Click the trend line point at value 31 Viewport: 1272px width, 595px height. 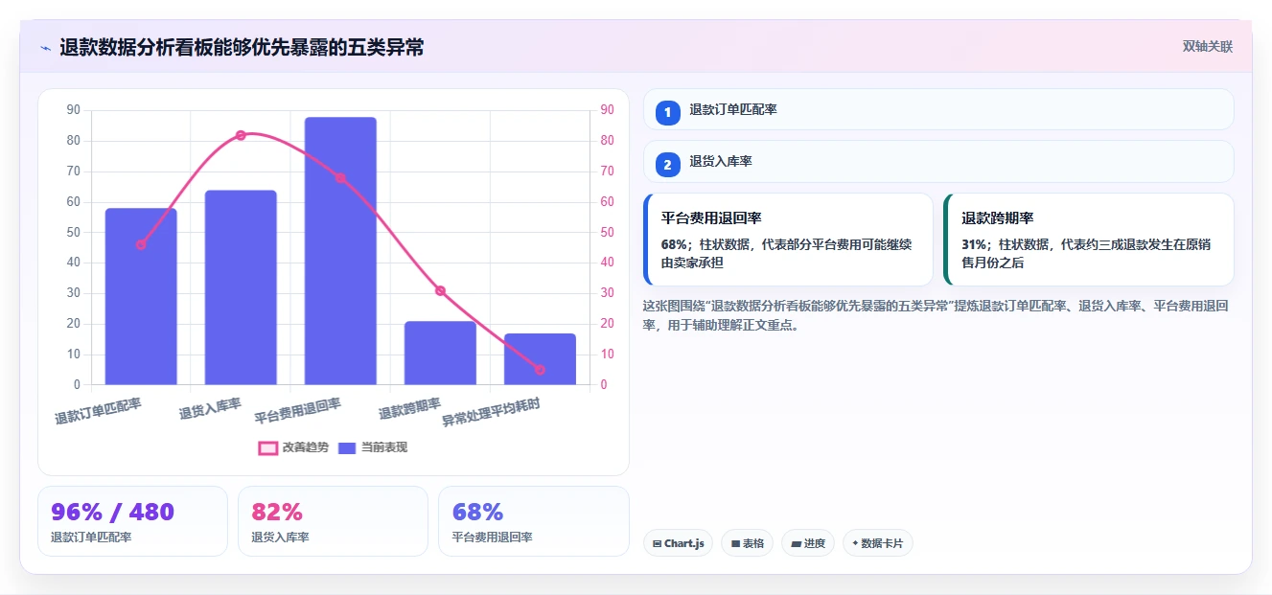click(x=440, y=290)
